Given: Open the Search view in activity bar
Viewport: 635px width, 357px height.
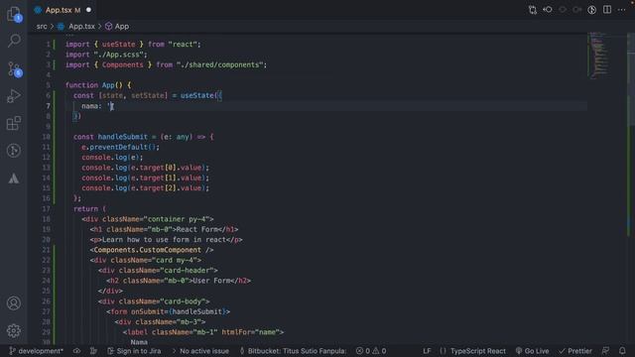Looking at the screenshot, I should 14,41.
